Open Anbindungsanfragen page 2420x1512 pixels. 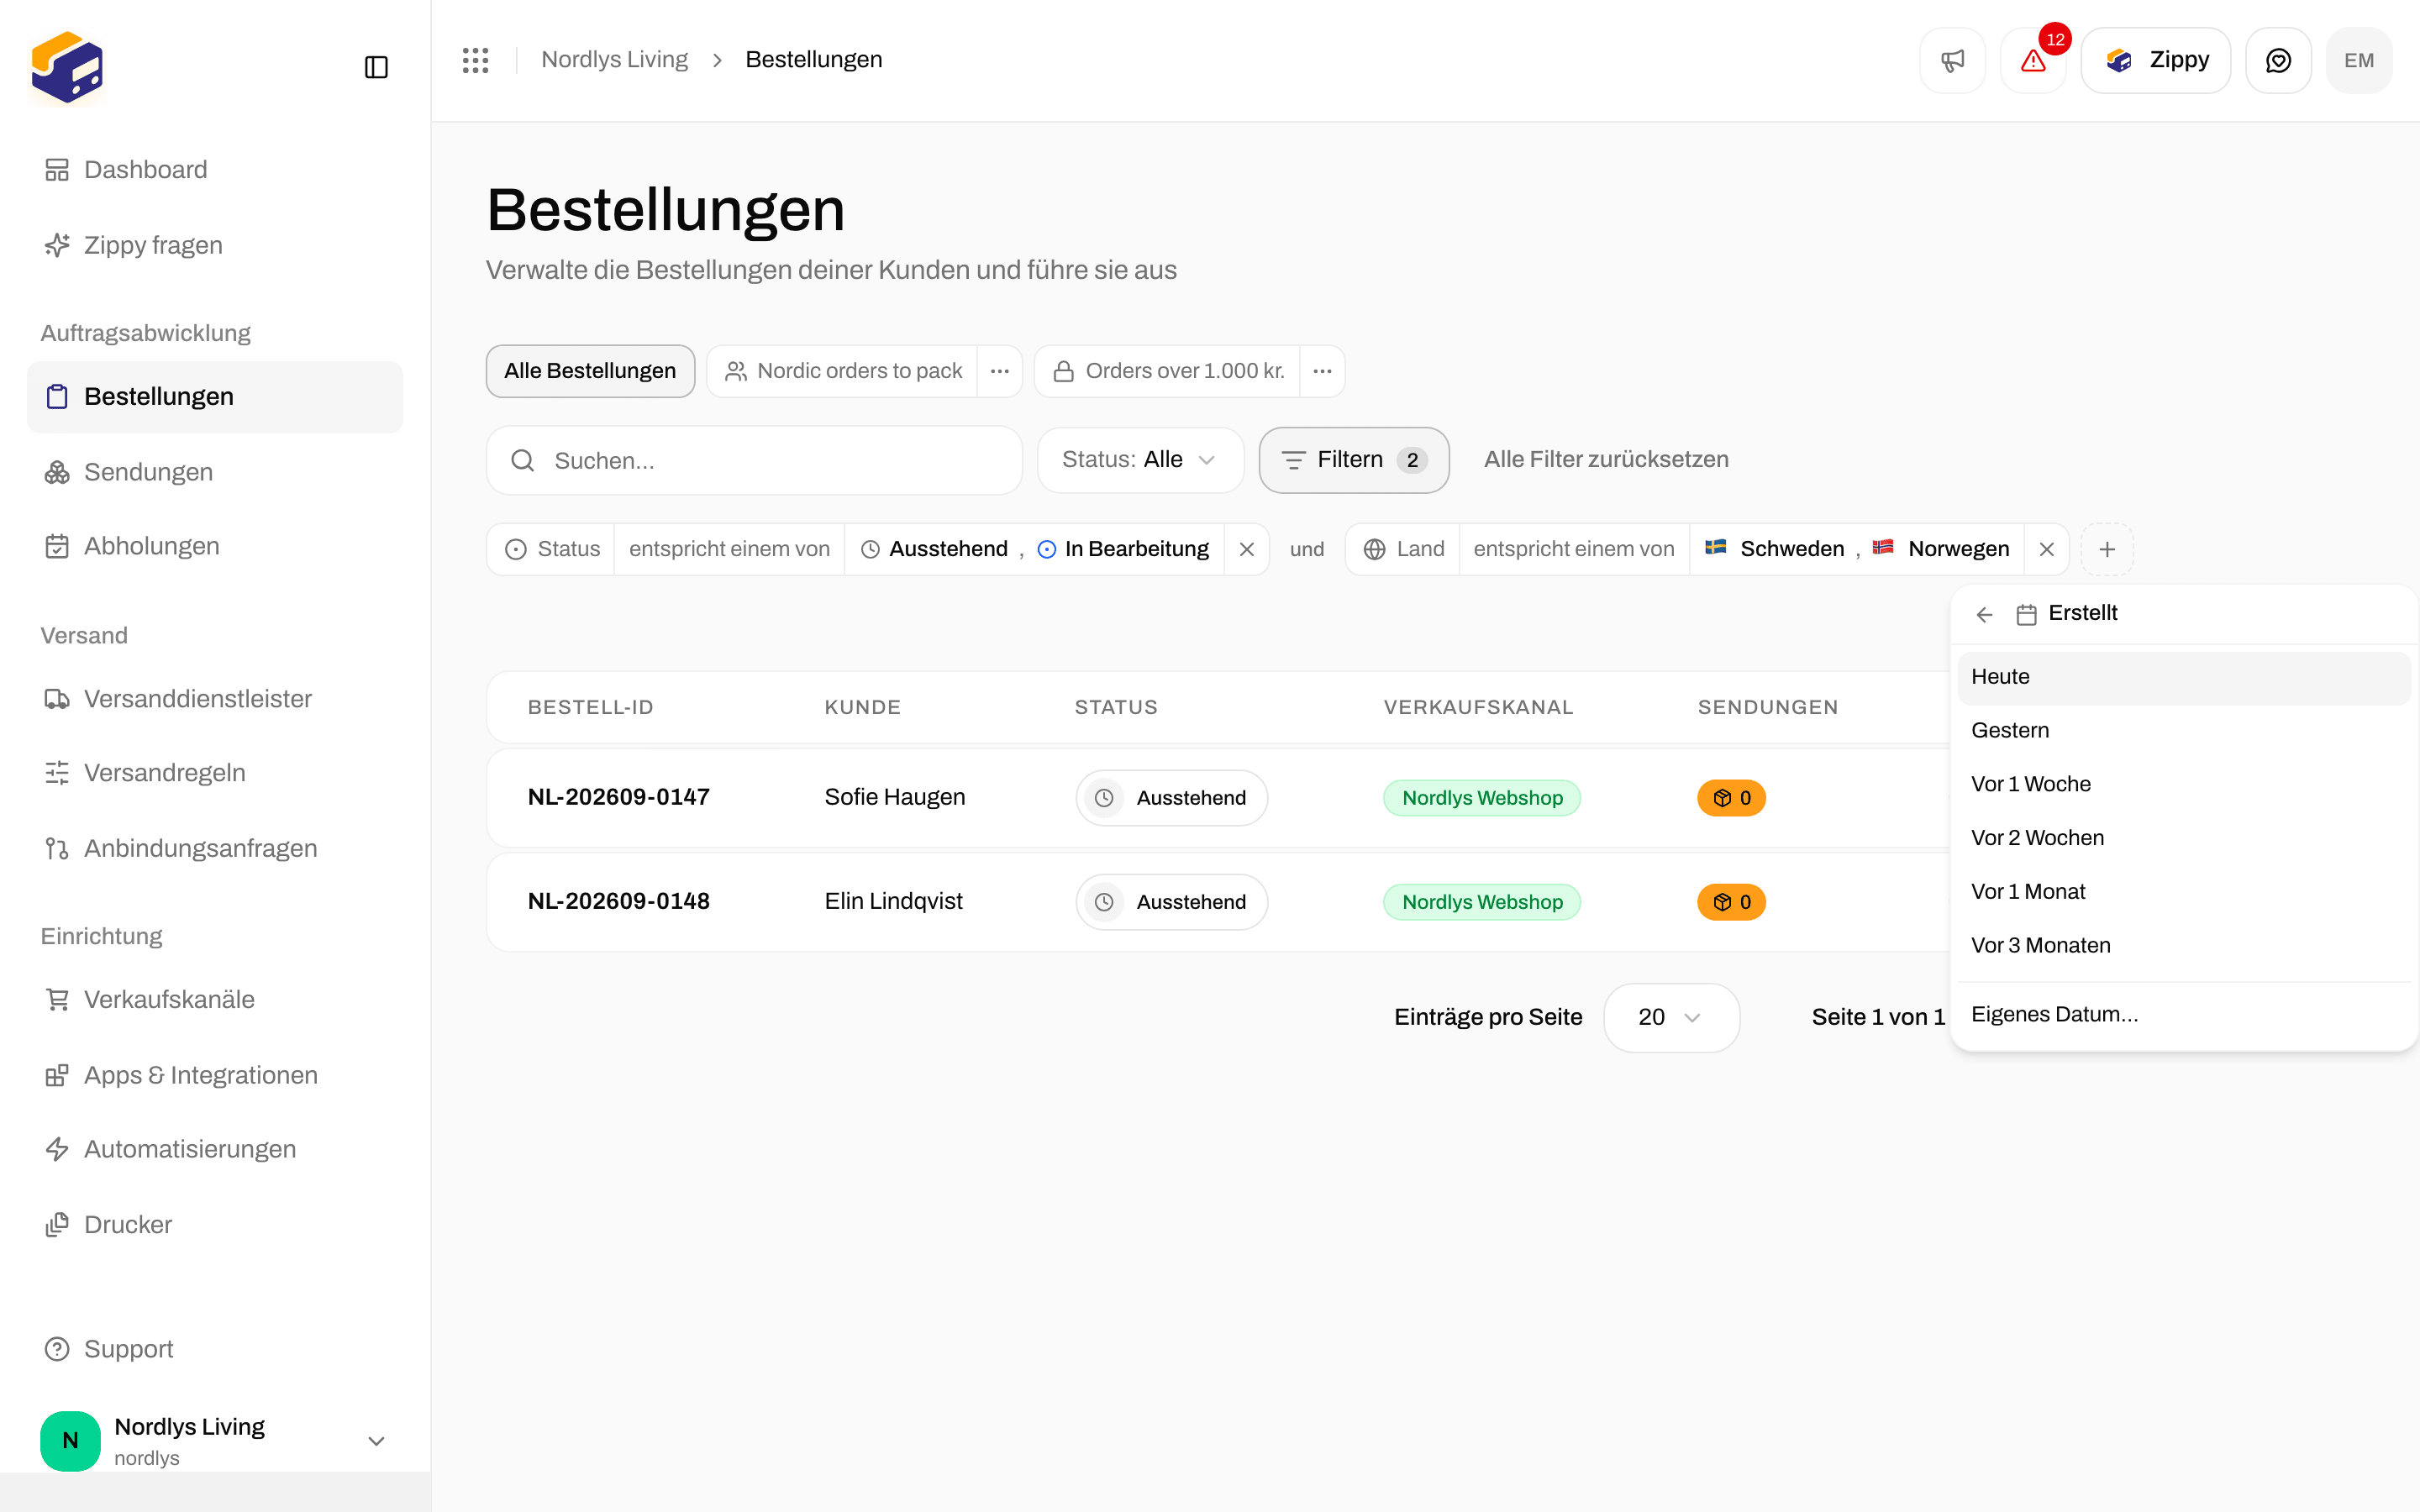click(x=215, y=848)
